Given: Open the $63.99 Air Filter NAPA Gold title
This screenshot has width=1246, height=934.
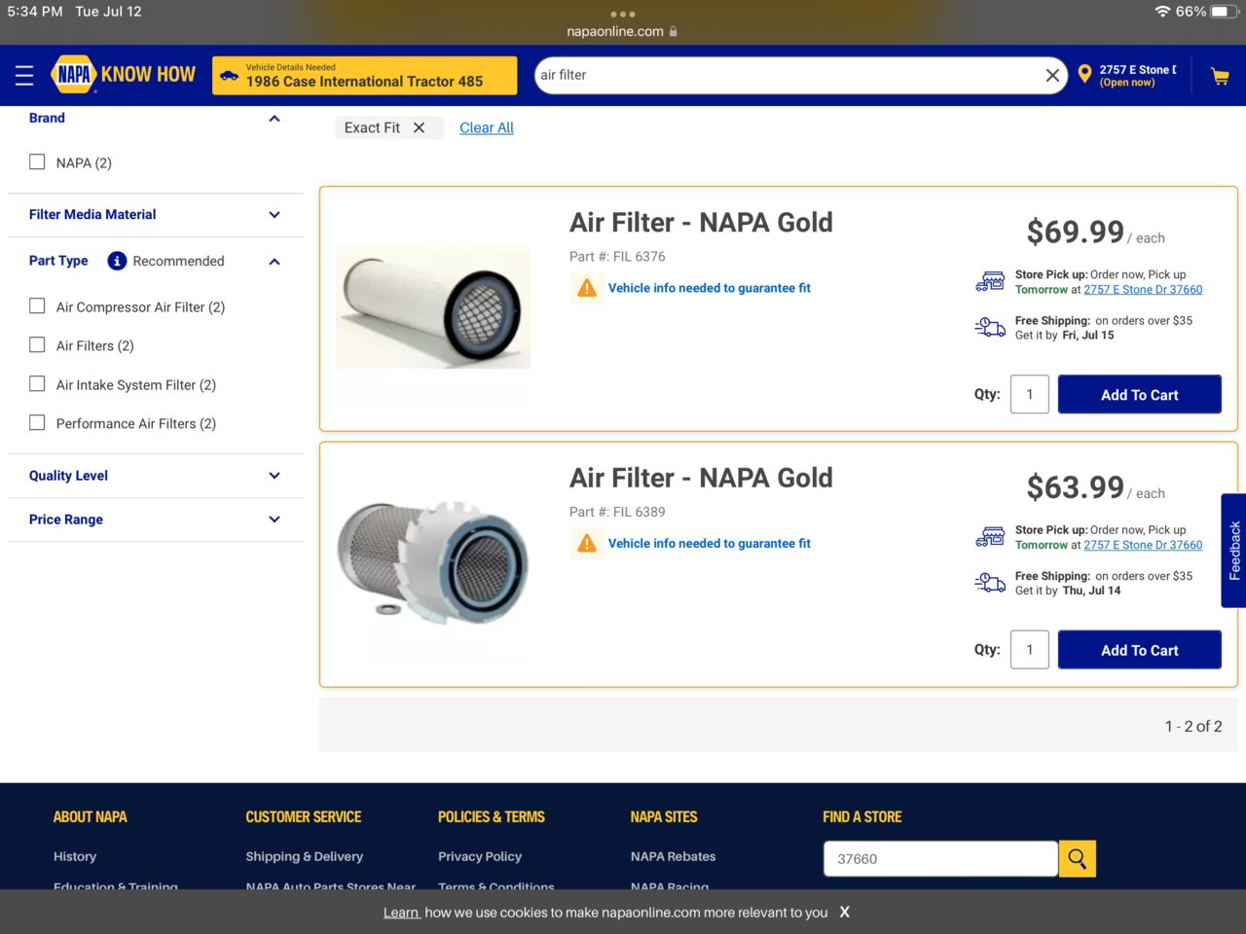Looking at the screenshot, I should click(x=701, y=479).
